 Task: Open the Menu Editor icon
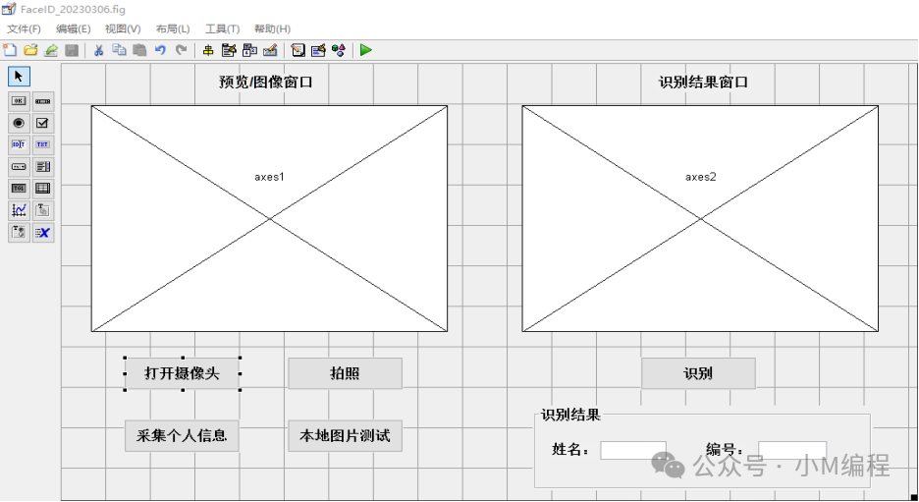point(229,50)
